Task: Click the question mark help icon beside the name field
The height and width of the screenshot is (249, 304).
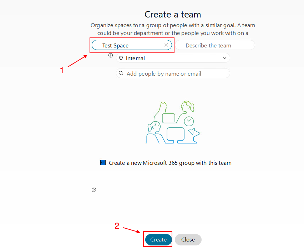Action: pyautogui.click(x=111, y=55)
